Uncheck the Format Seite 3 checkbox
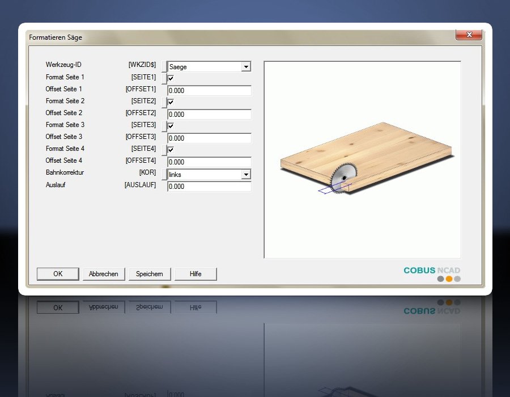The height and width of the screenshot is (397, 510). [x=171, y=125]
